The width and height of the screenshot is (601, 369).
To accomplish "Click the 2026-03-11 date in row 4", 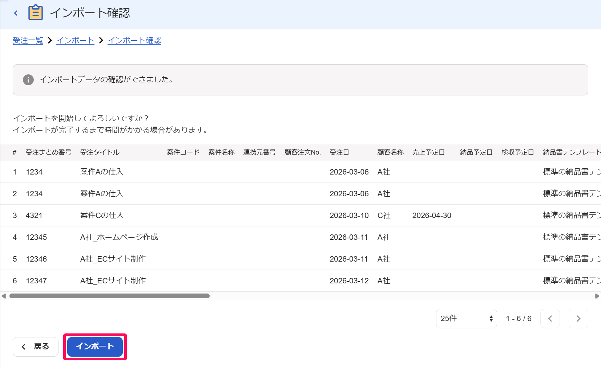I will [349, 237].
